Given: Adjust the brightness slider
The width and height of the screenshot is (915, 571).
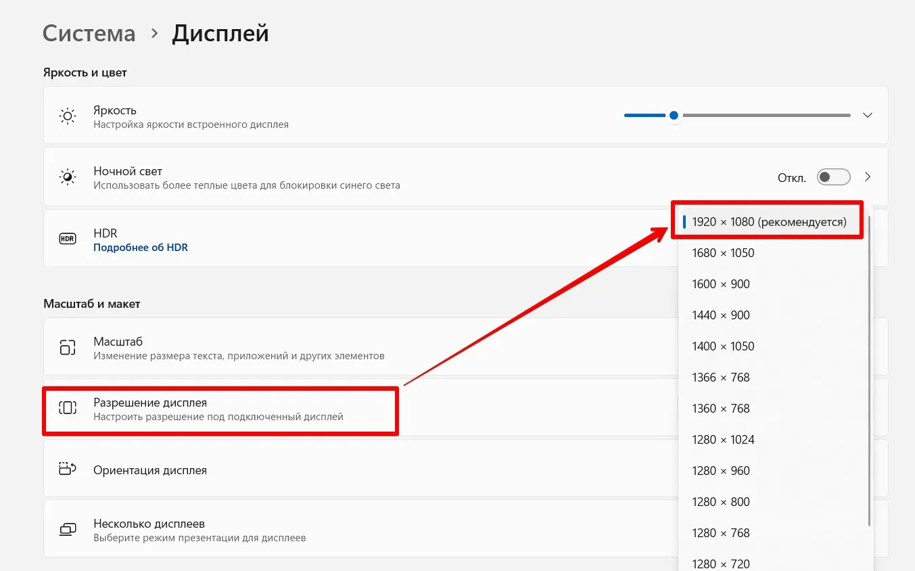Looking at the screenshot, I should [x=737, y=116].
